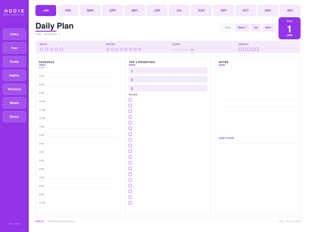Click the TO-DO section label
Image resolution: width=309 pixels, height=232 pixels.
pos(133,95)
